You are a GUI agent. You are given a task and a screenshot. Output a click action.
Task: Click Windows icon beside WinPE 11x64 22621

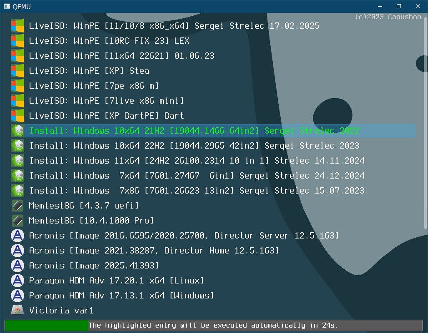coord(18,56)
